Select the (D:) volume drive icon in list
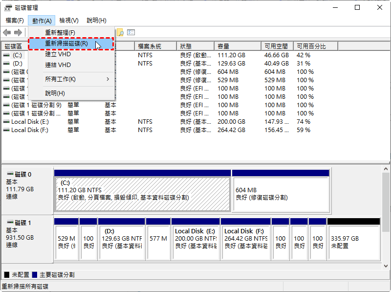The image size is (391, 292). pyautogui.click(x=6, y=64)
